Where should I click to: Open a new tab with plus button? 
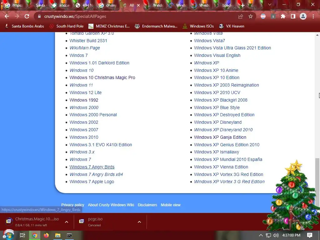[242, 5]
